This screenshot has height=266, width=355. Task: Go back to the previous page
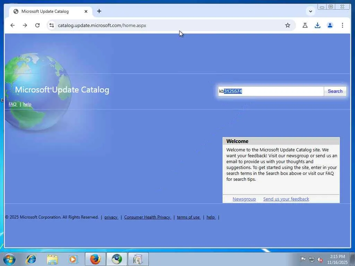(12, 25)
